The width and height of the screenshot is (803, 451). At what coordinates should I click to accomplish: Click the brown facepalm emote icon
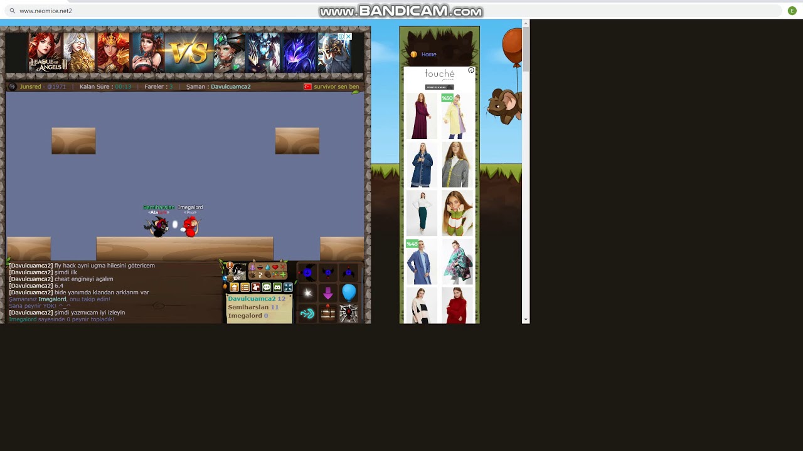(268, 275)
